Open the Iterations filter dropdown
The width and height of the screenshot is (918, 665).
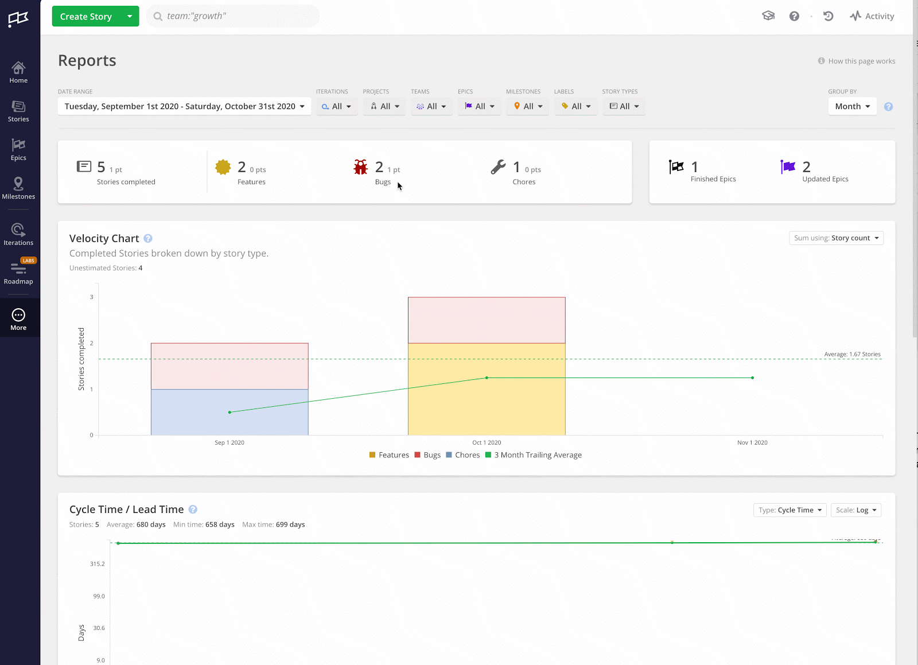pos(336,106)
